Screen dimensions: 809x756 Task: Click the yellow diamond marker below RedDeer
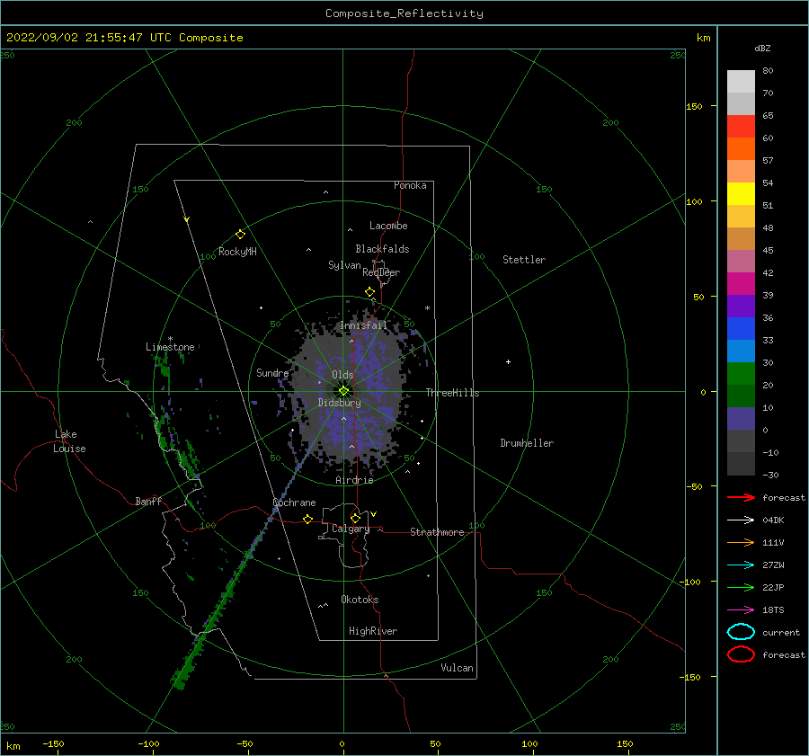tap(369, 292)
